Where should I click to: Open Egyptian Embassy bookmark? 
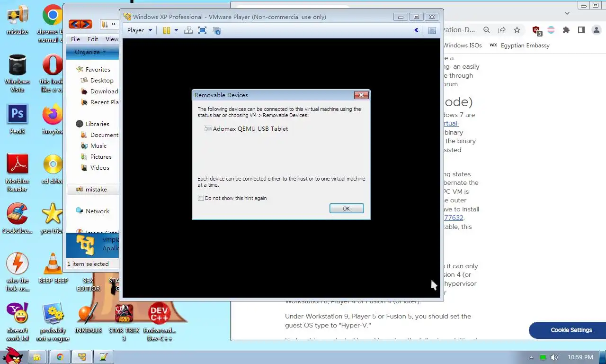click(519, 45)
